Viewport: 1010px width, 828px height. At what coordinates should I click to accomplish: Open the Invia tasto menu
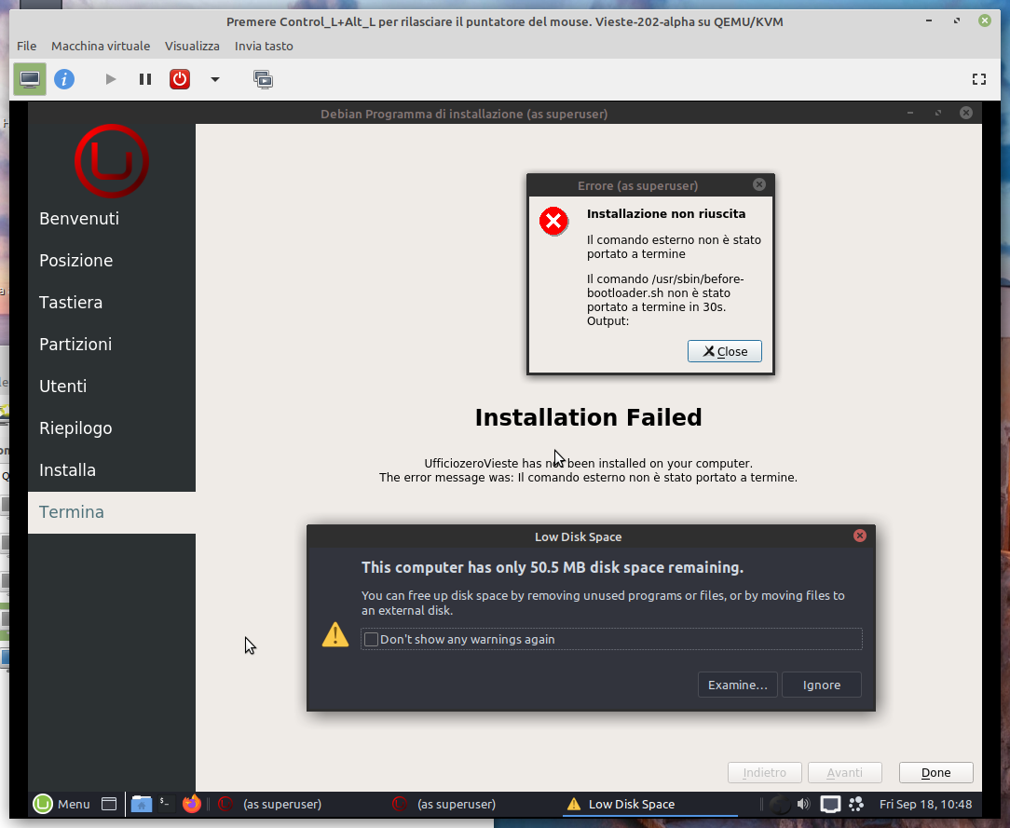[264, 46]
